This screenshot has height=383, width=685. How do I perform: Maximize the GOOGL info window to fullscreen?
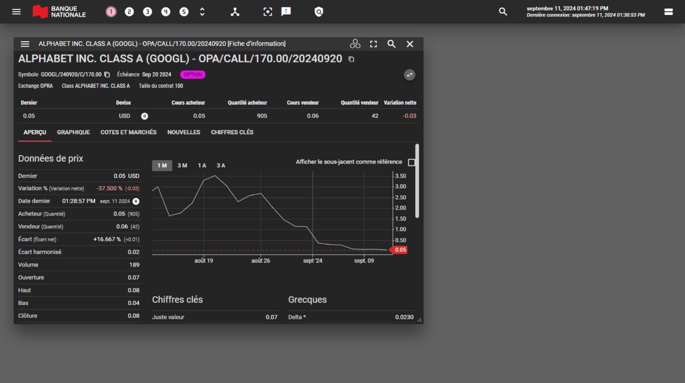374,44
